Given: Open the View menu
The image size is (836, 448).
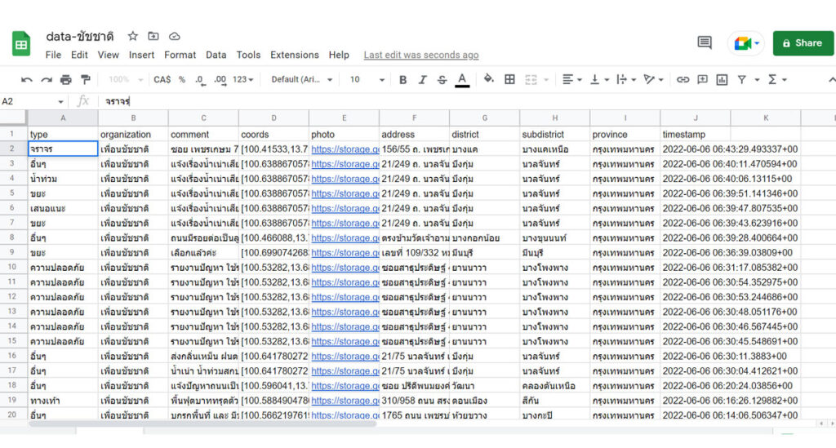Looking at the screenshot, I should (x=109, y=55).
